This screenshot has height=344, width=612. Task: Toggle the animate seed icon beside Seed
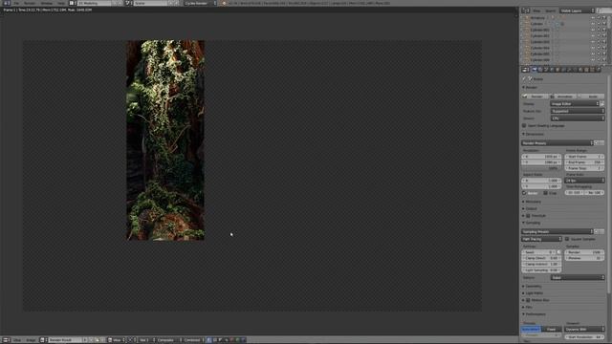[558, 252]
